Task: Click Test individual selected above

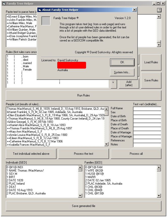Action: coord(31,154)
